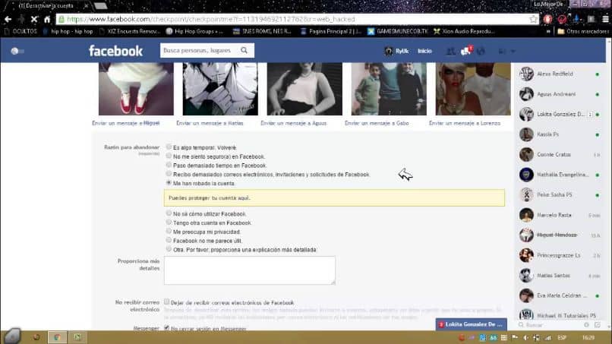Open the GAMESMUNECOB.TK bookmark
612x344 pixels.
coord(397,31)
